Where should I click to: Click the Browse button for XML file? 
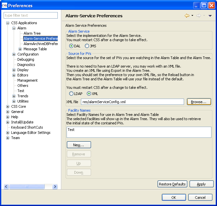[x=199, y=102]
